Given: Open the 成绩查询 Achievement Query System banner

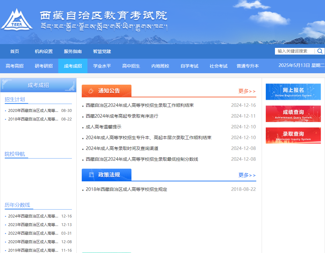Looking at the screenshot, I should [x=293, y=114].
